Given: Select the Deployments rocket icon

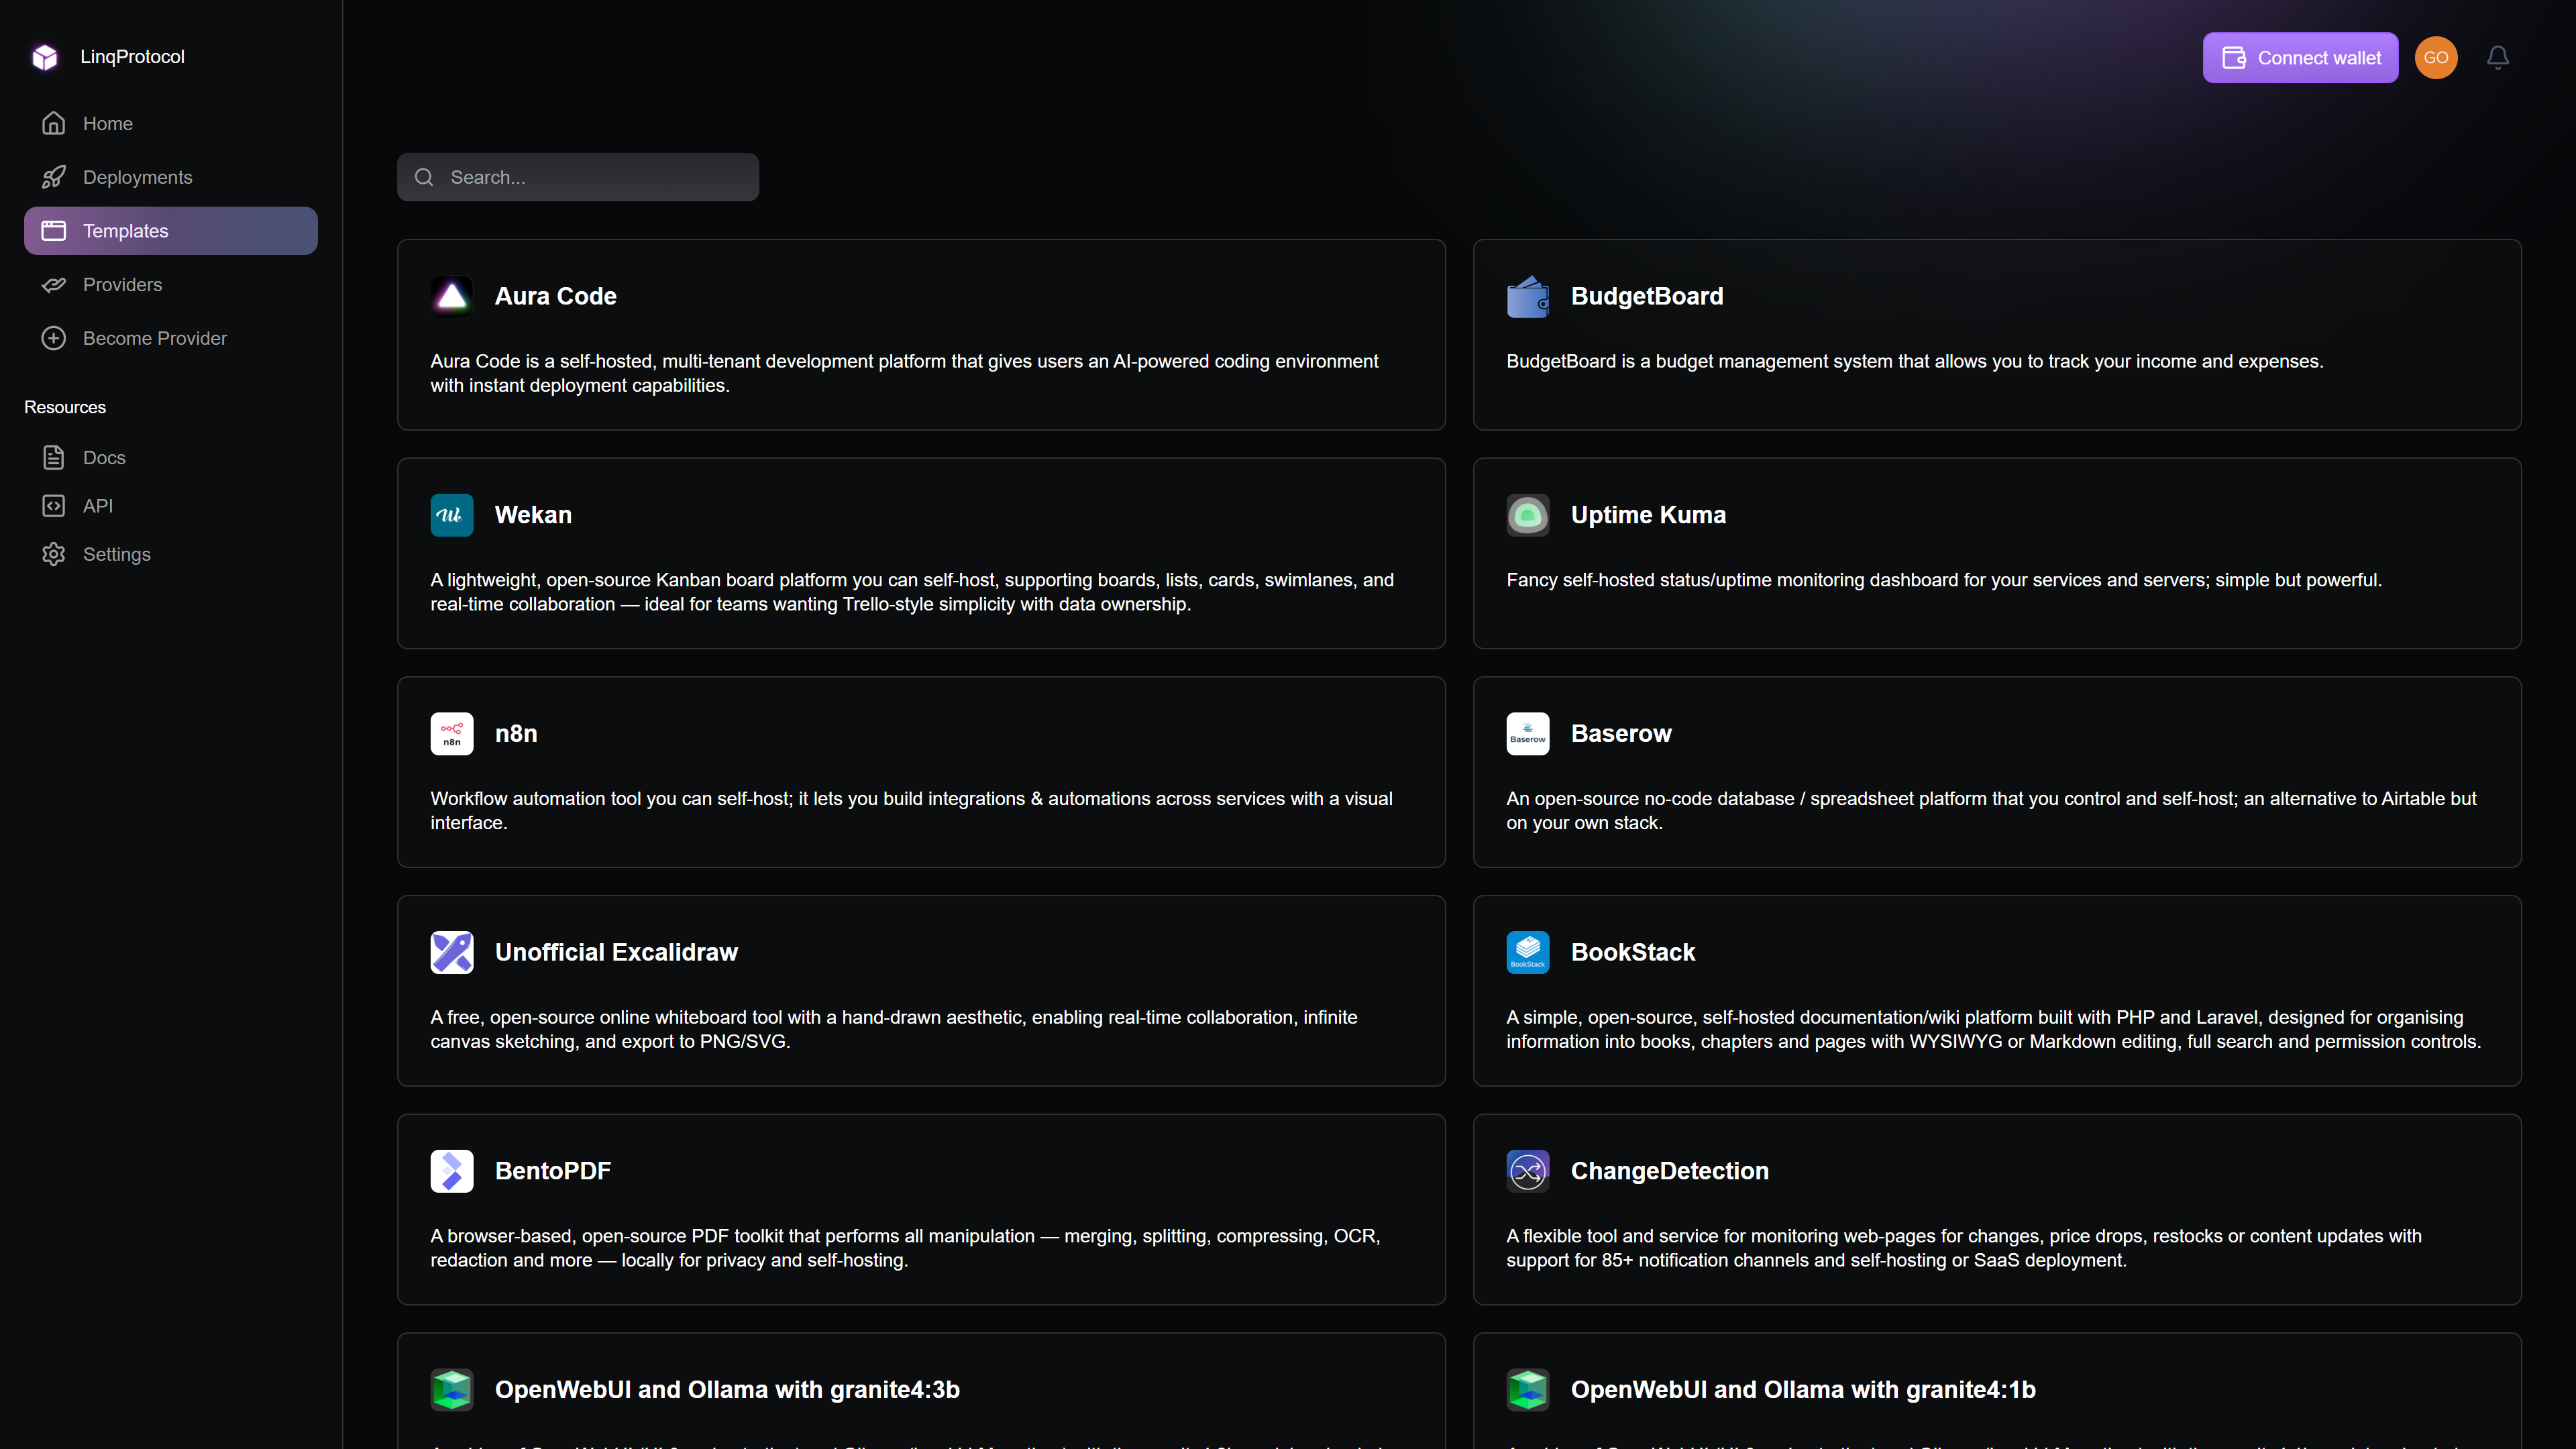Looking at the screenshot, I should (x=54, y=176).
